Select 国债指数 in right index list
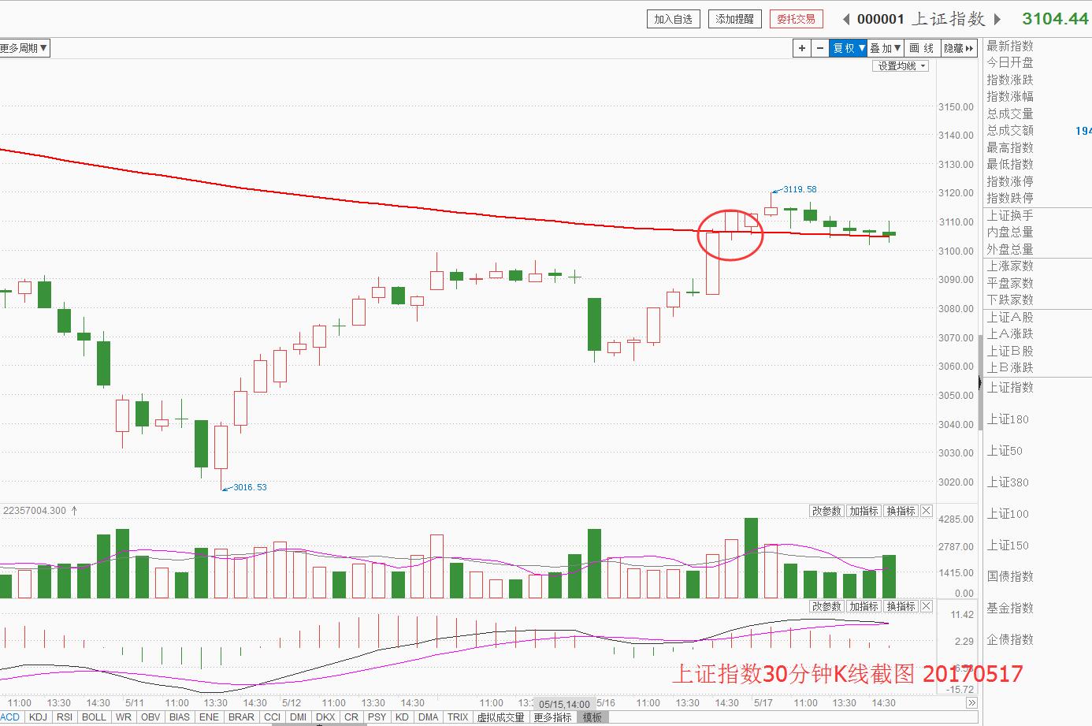This screenshot has height=726, width=1092. [1010, 576]
